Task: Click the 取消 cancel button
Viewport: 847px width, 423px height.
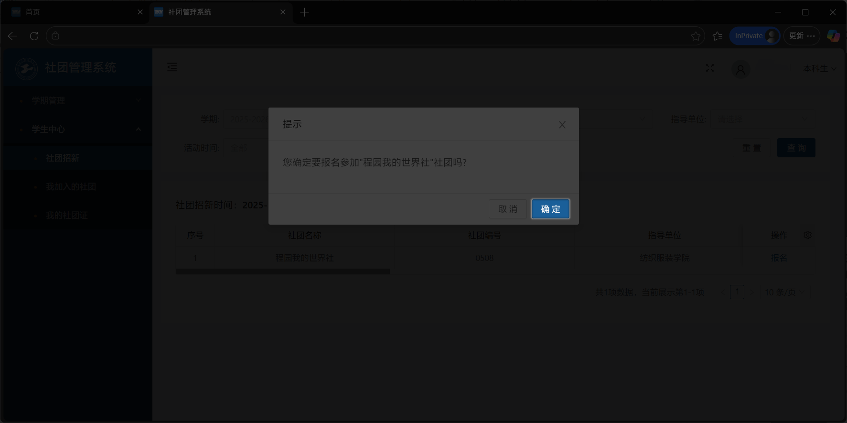Action: click(507, 209)
